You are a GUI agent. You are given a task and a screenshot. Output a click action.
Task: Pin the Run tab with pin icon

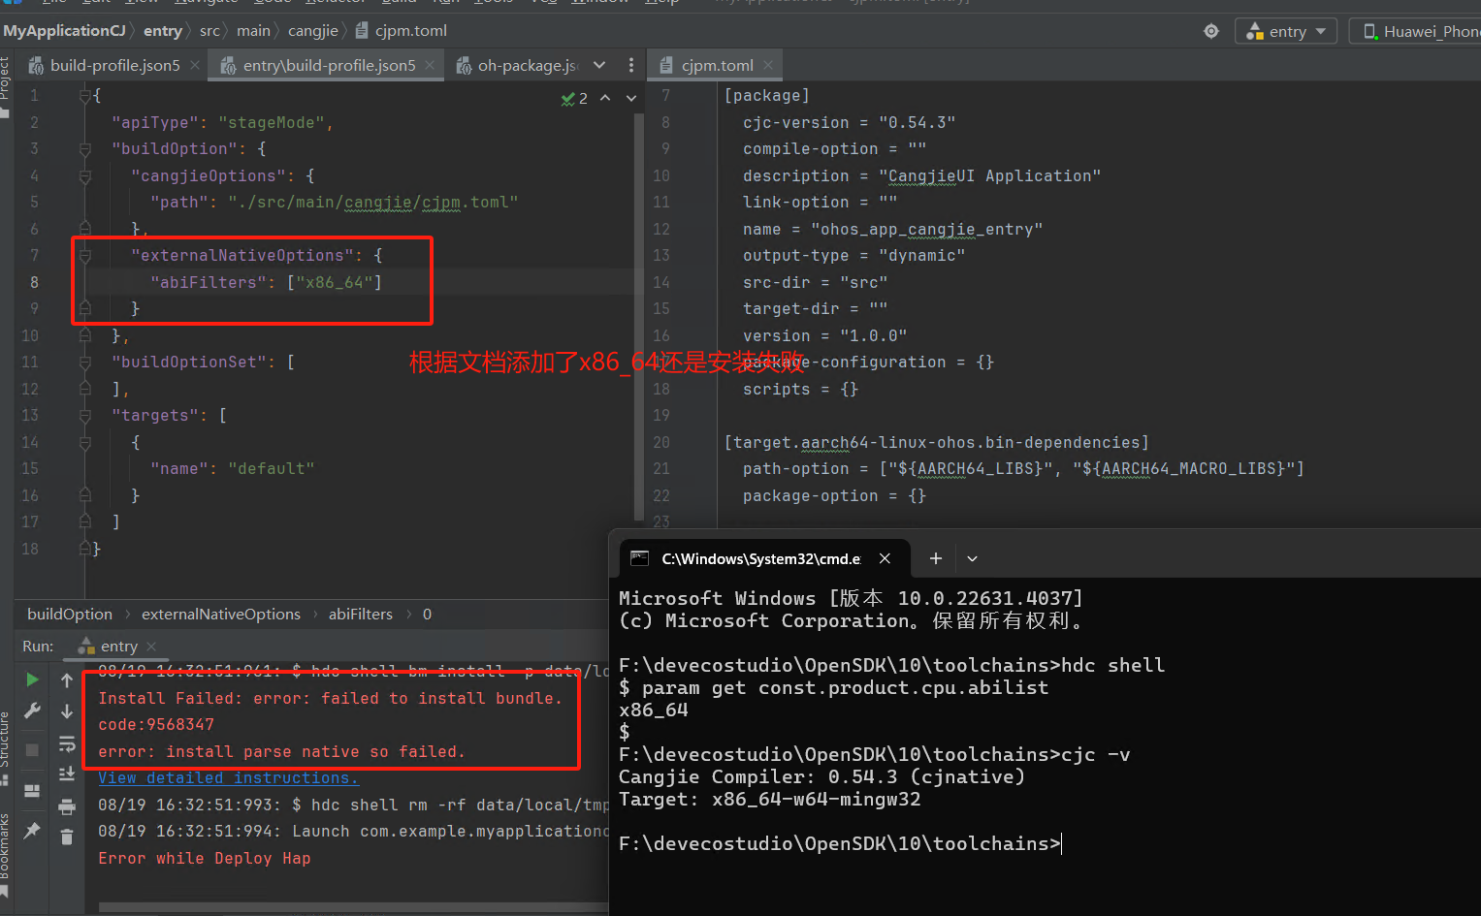[32, 831]
